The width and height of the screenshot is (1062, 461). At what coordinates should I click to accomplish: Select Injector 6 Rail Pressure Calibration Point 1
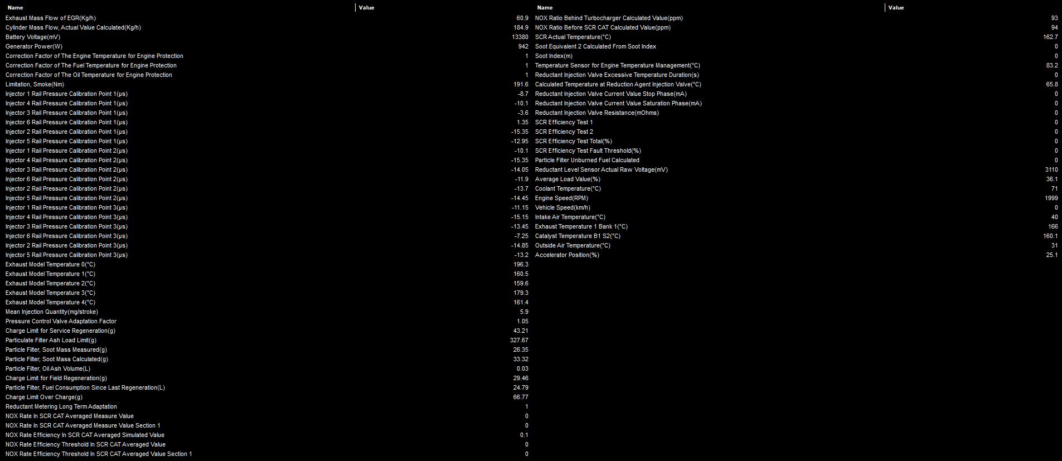(x=266, y=122)
